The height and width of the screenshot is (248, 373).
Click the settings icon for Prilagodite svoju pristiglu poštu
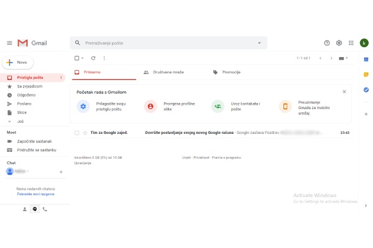tap(83, 106)
